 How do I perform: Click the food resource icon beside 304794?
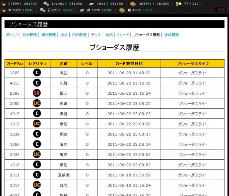coord(133,4)
